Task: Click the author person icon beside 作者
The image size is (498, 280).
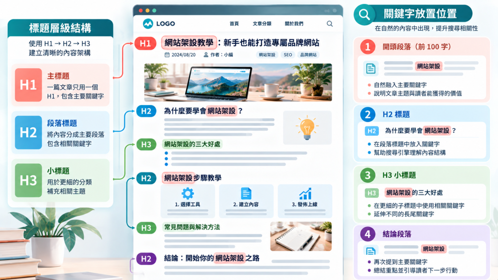Action: [206, 54]
